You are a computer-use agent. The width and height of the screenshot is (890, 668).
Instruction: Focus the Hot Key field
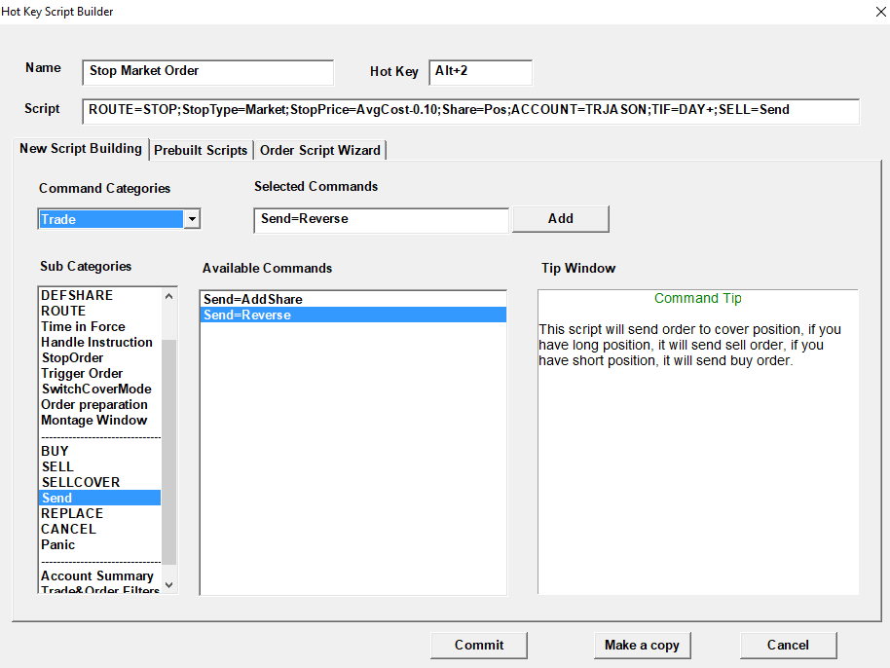point(480,71)
